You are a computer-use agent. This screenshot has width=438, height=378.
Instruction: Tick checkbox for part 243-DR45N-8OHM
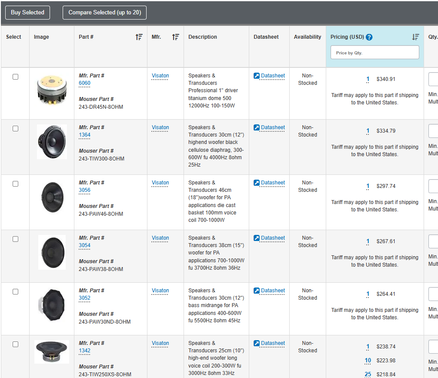[x=15, y=77]
